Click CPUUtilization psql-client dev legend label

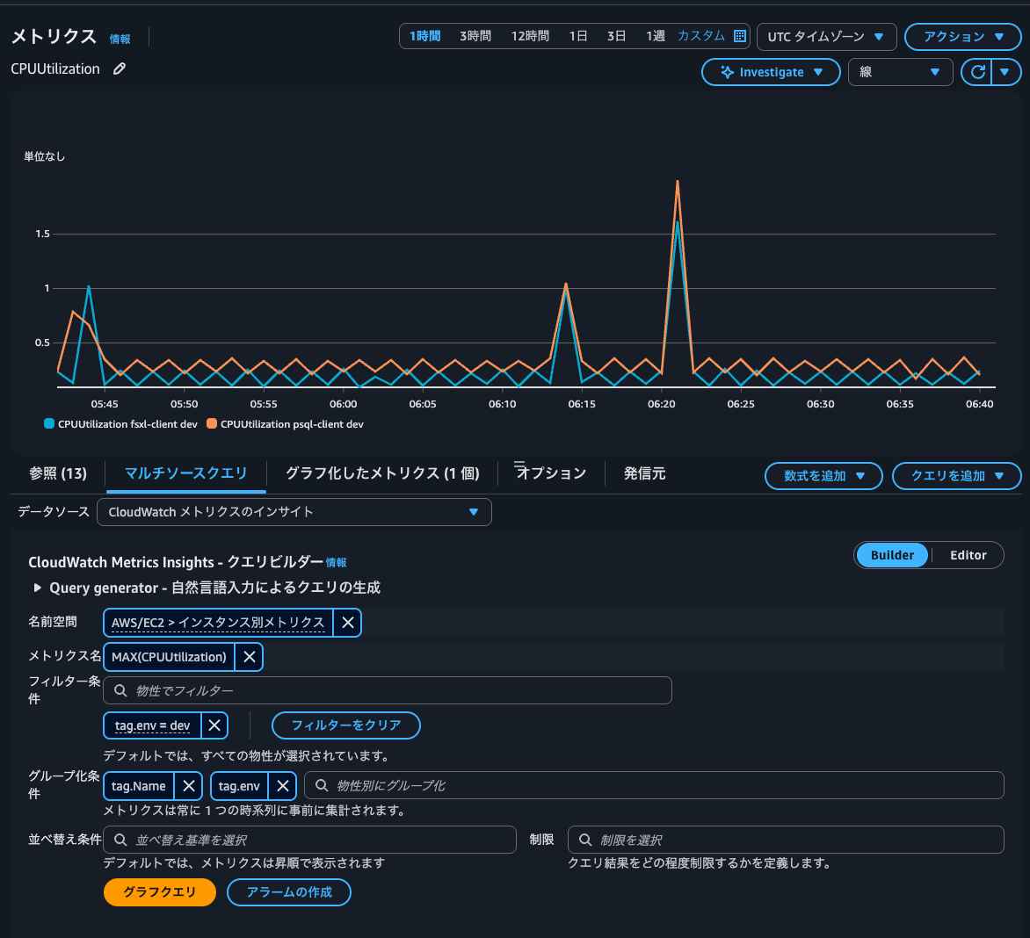tap(292, 424)
